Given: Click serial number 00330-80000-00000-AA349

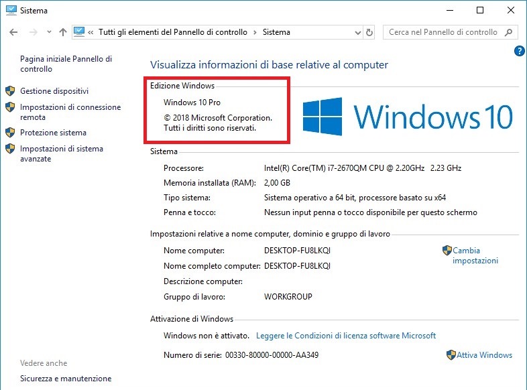Looking at the screenshot, I should click(272, 355).
